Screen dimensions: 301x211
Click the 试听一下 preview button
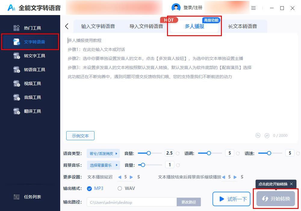click(x=231, y=199)
